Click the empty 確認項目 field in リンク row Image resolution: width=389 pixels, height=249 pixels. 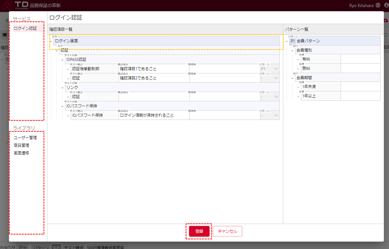(154, 97)
